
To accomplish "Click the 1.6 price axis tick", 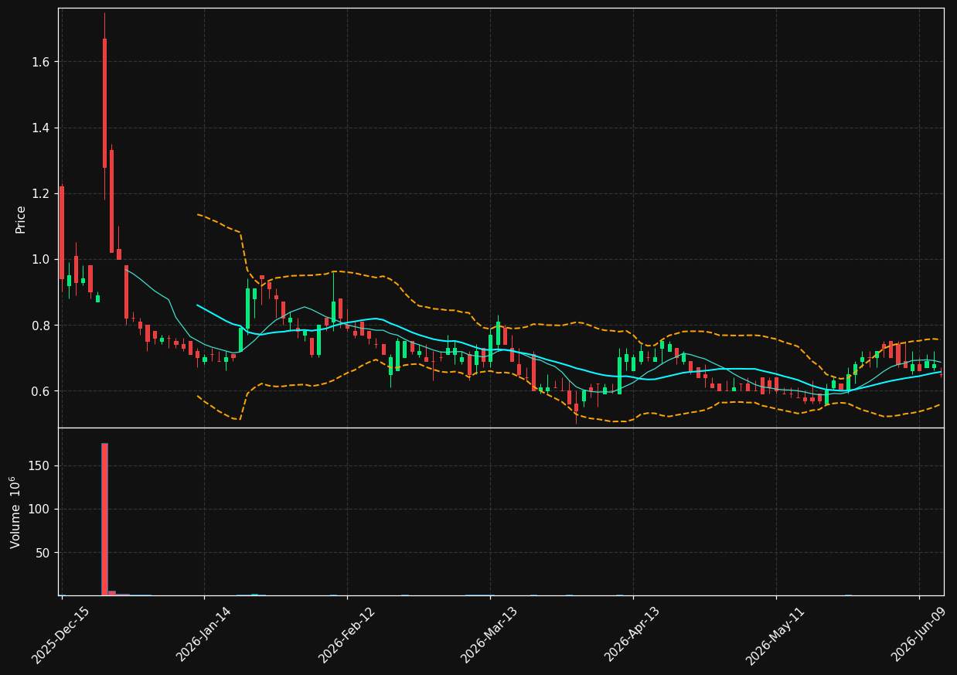I will [42, 62].
